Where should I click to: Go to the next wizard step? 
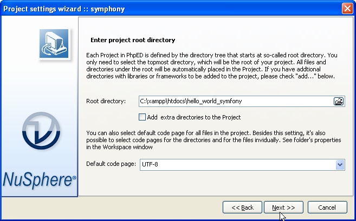tap(283, 207)
